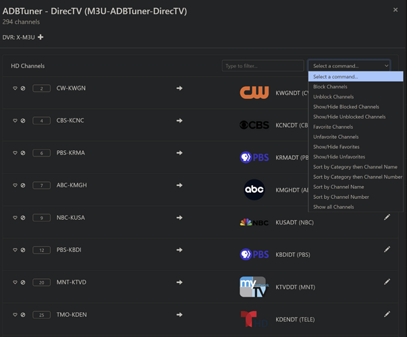
Task: Click the arrow icon in the CW-KWGN row
Action: click(180, 88)
